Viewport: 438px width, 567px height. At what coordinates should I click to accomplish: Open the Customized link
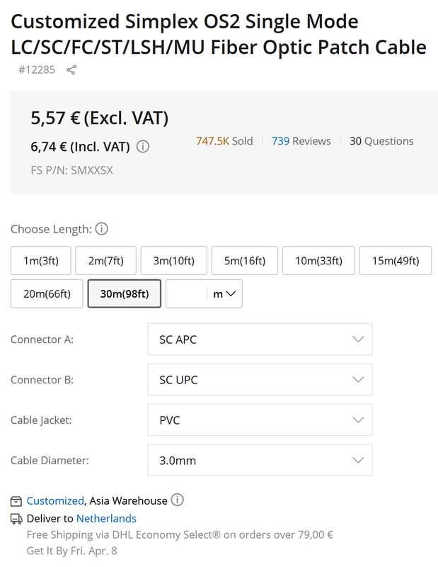coord(55,501)
